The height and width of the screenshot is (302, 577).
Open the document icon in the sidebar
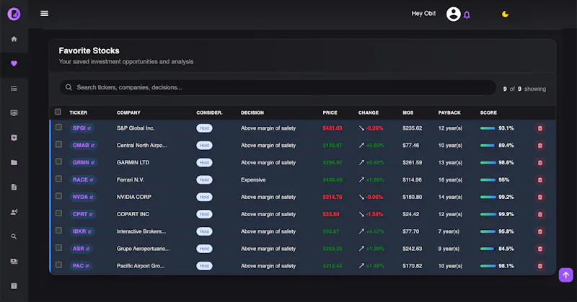tap(14, 187)
